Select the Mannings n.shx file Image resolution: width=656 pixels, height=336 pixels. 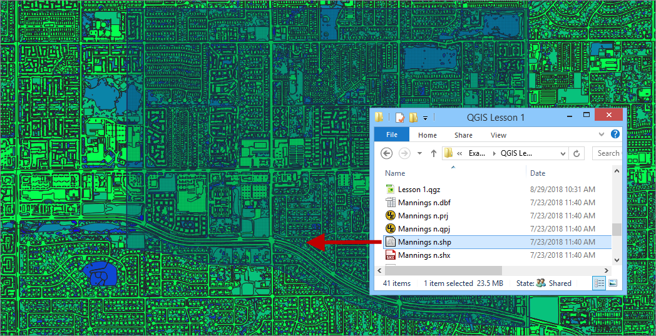(424, 255)
